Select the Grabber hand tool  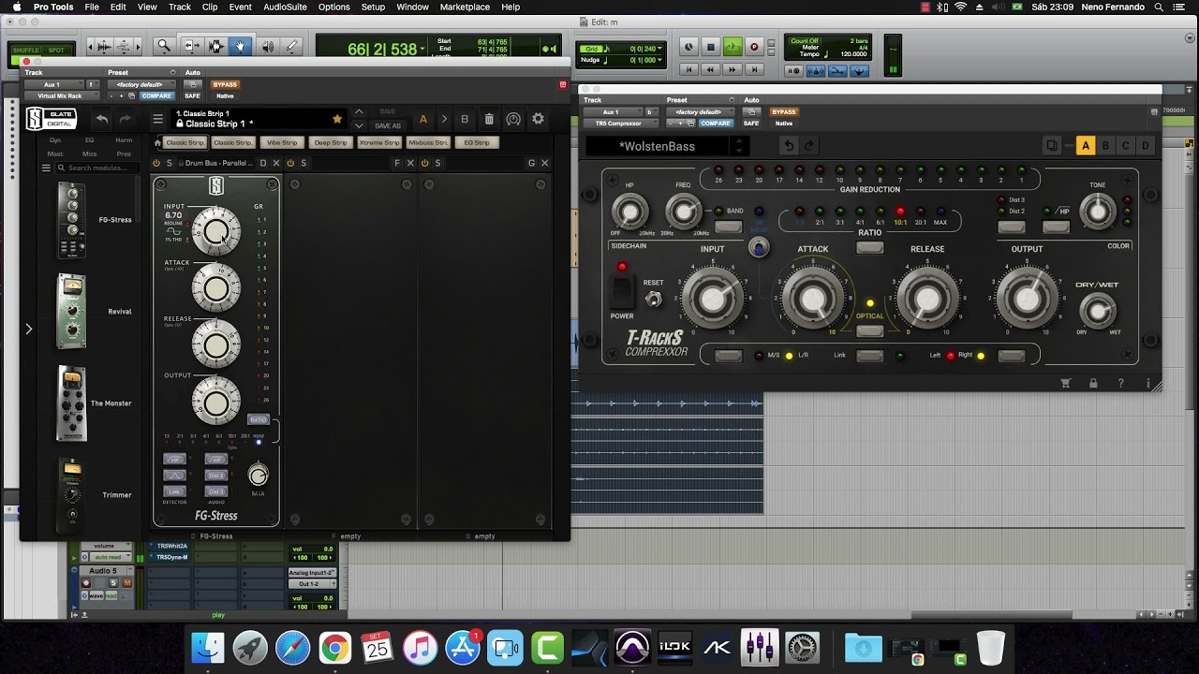click(241, 46)
